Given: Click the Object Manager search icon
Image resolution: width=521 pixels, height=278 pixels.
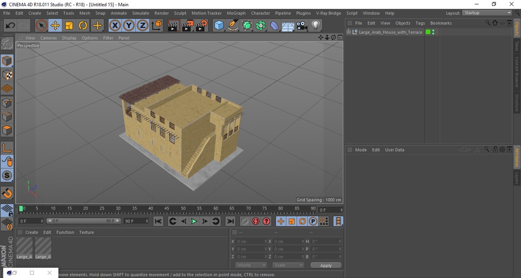Looking at the screenshot, I should click(488, 23).
